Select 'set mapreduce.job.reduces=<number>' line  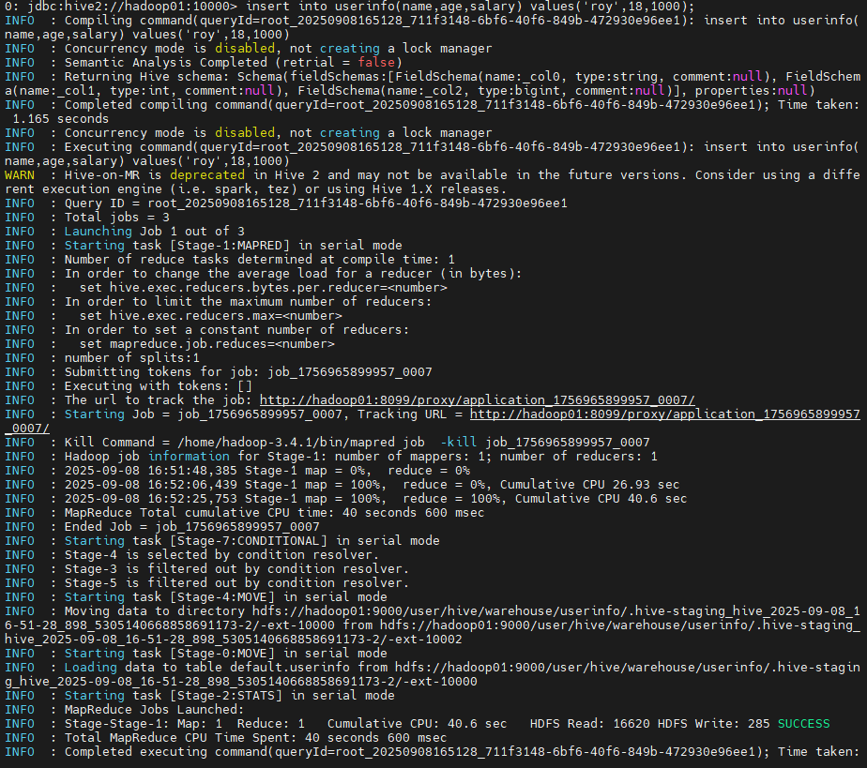pos(206,344)
